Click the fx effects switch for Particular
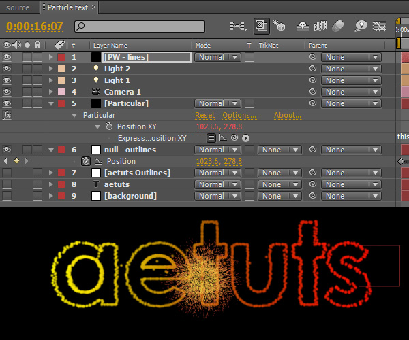 pos(7,115)
